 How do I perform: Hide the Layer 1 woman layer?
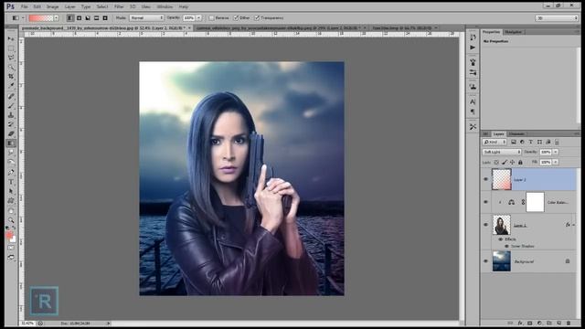click(x=485, y=225)
